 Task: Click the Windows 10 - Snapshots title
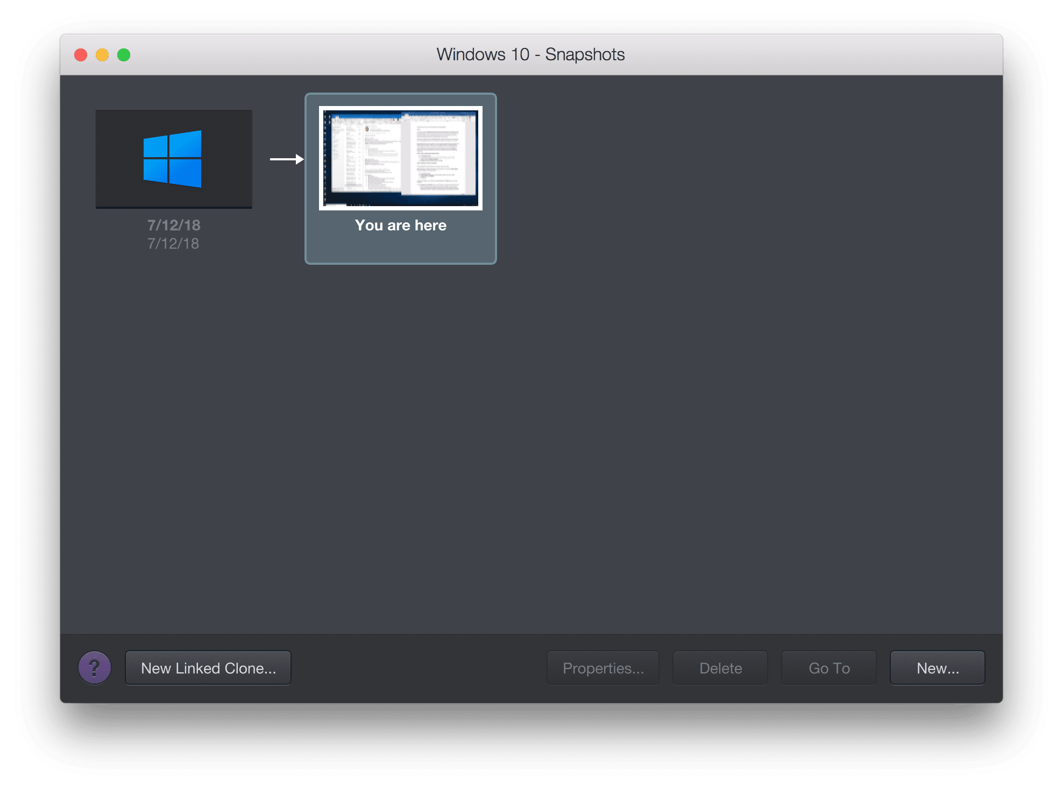[x=531, y=54]
